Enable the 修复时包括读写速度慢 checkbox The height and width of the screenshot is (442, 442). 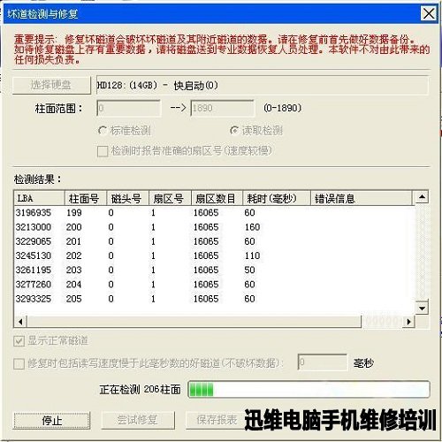tap(19, 363)
